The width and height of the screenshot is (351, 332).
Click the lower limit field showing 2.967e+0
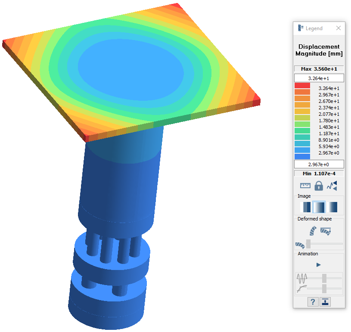coord(319,164)
